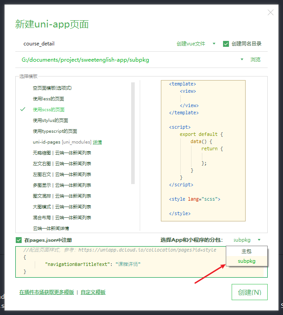
Task: Open the 详情 link for uni-id-pages
Action: [97, 142]
